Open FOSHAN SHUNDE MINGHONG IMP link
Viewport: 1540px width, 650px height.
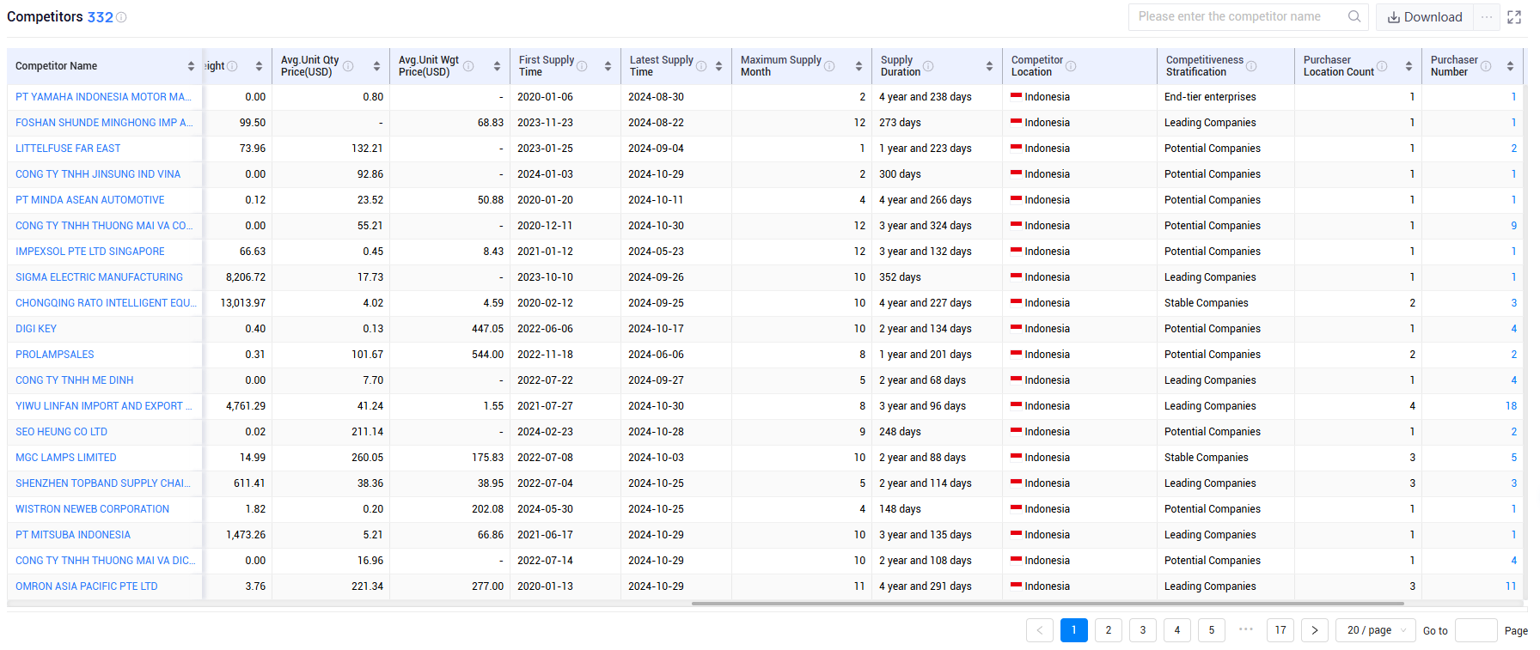click(104, 123)
